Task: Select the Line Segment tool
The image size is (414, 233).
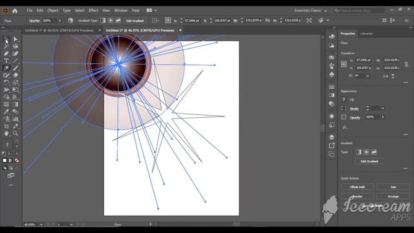Action: [x=16, y=61]
